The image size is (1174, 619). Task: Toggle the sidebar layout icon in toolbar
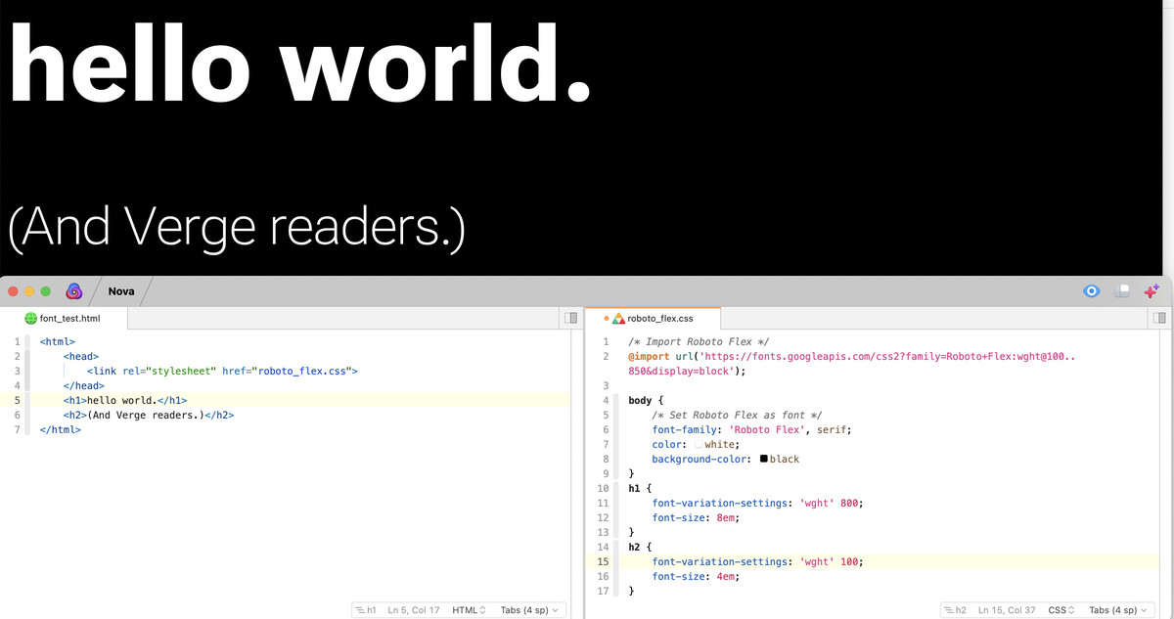click(1123, 290)
